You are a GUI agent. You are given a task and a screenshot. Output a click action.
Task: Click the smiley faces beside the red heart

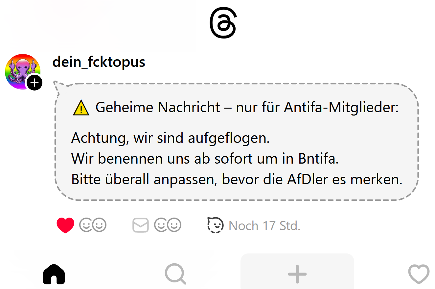(x=93, y=225)
